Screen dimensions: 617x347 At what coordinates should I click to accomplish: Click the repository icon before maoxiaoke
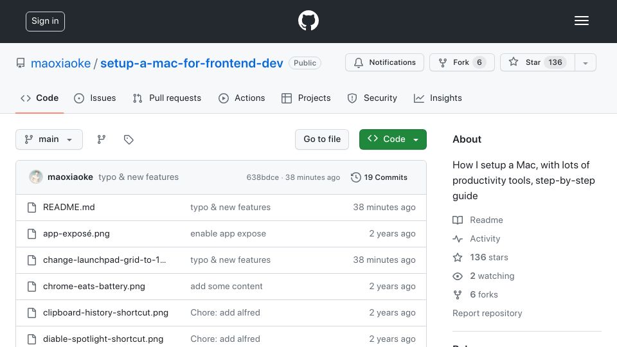(21, 63)
